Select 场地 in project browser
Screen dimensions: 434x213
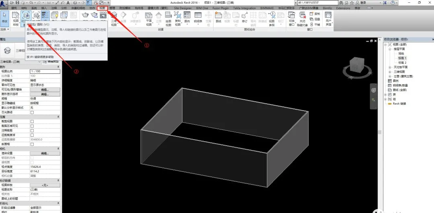[401, 53]
